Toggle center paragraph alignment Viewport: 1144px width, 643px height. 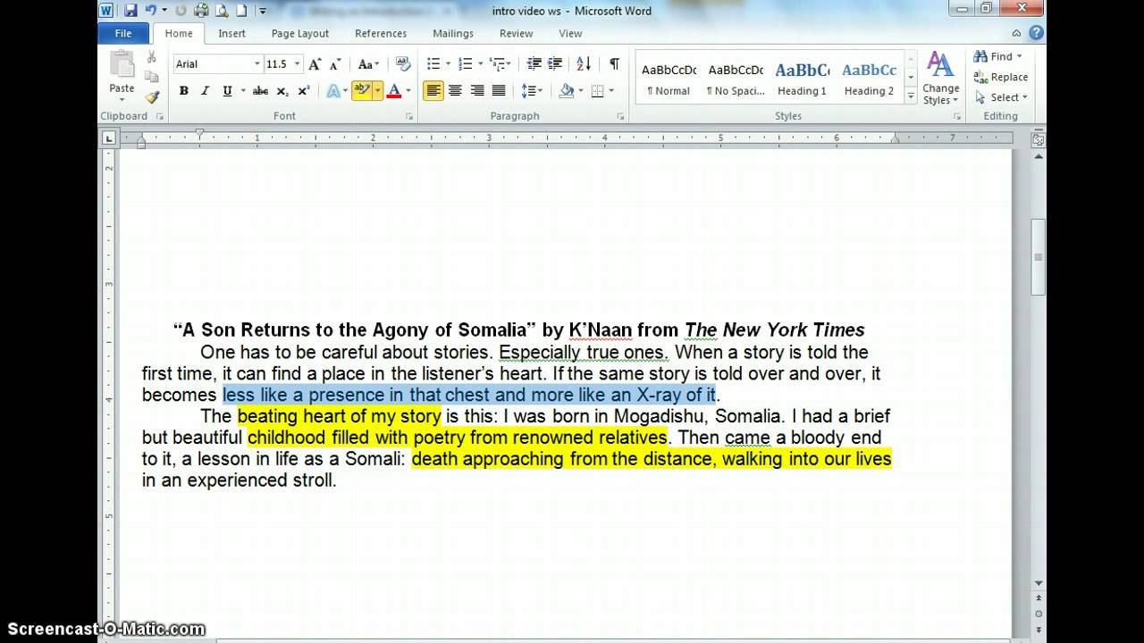[456, 91]
